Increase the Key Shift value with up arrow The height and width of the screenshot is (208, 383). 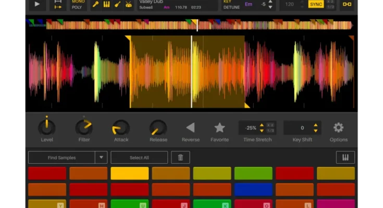point(315,125)
